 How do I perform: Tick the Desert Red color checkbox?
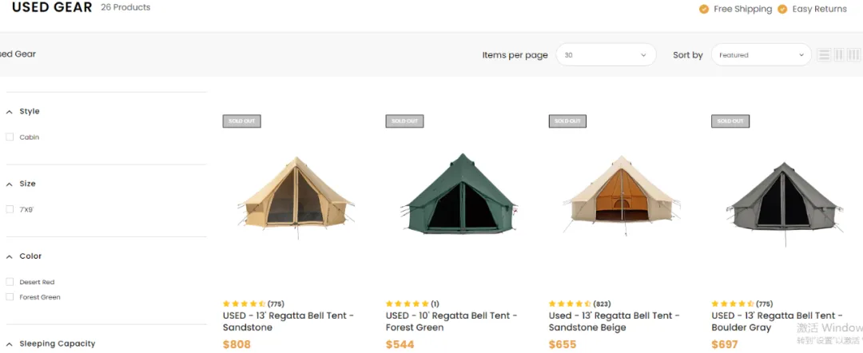pyautogui.click(x=10, y=282)
